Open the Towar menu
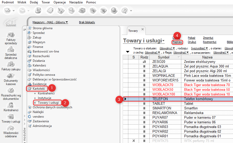Screen dimensions: 233x143 tap(46, 2)
